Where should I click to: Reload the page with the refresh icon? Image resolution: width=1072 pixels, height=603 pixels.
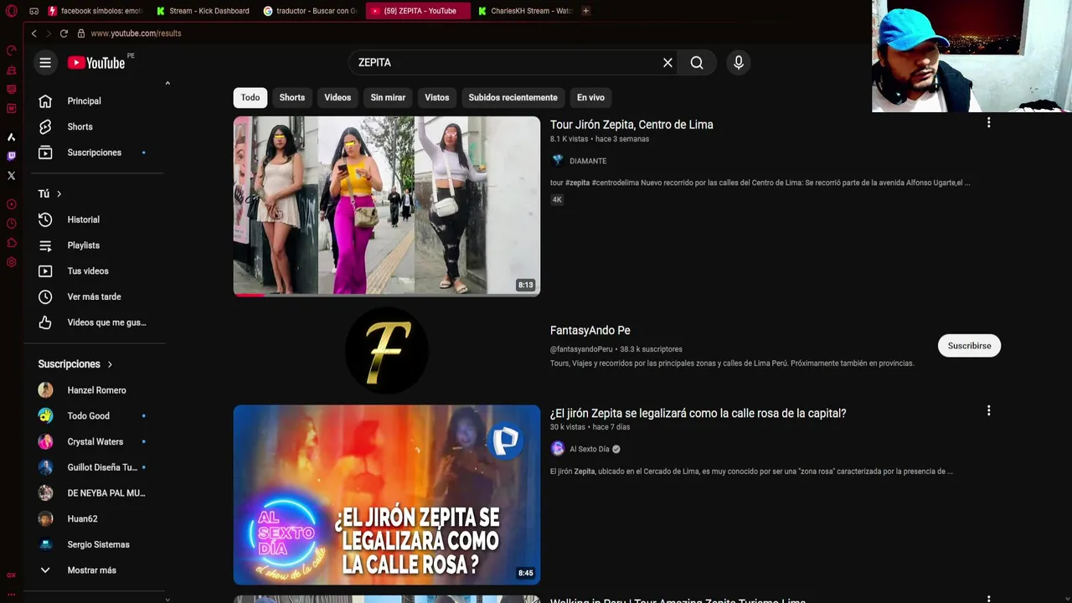64,33
